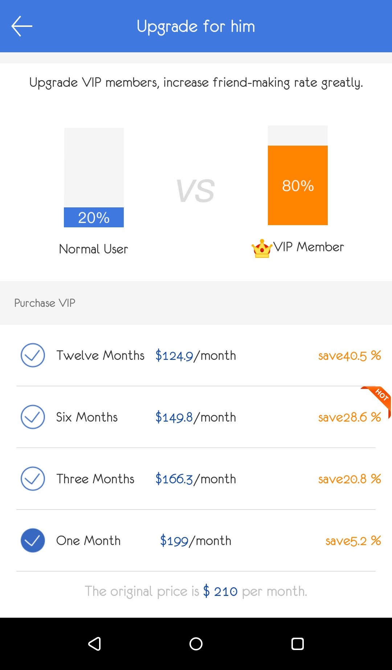Tap the Three Months label
The image size is (392, 670).
[x=95, y=479]
